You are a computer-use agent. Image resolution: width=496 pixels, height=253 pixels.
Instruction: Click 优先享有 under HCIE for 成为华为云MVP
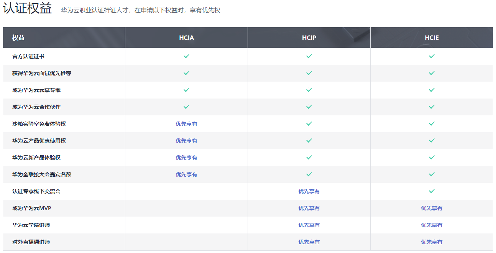[x=432, y=208]
